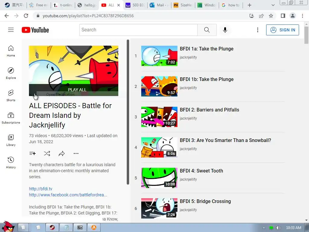Click the 10:08 video thumbnail
This screenshot has height=232, width=309.
pos(159,178)
